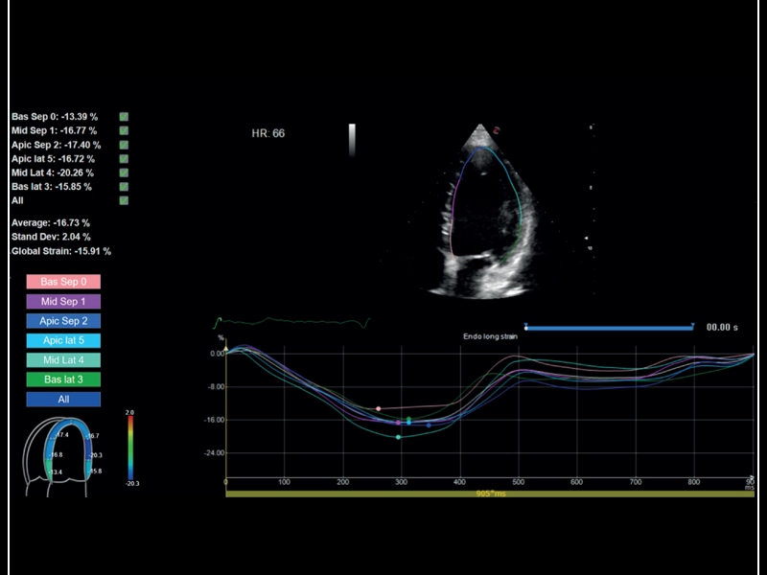Screen dimensions: 767x575
Task: Click the Bas lat 3 segment button
Action: coord(62,379)
